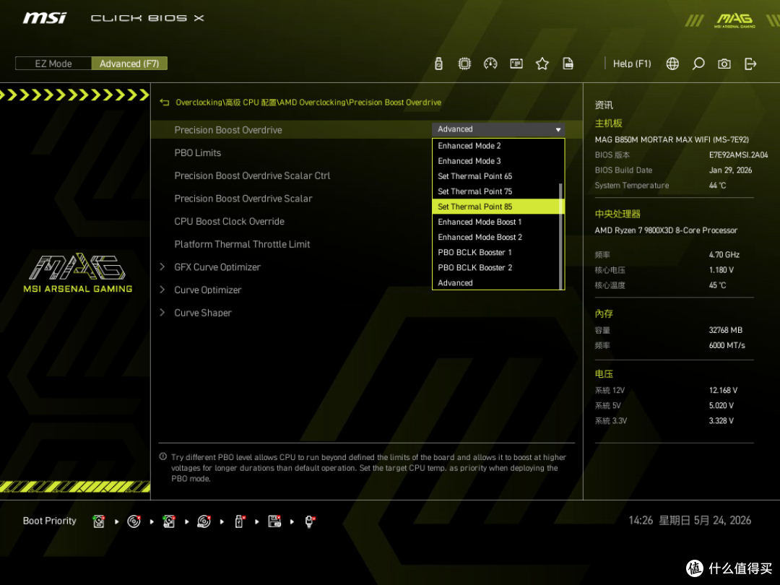Click network boot device icon
The height and width of the screenshot is (585, 780).
pos(309,521)
